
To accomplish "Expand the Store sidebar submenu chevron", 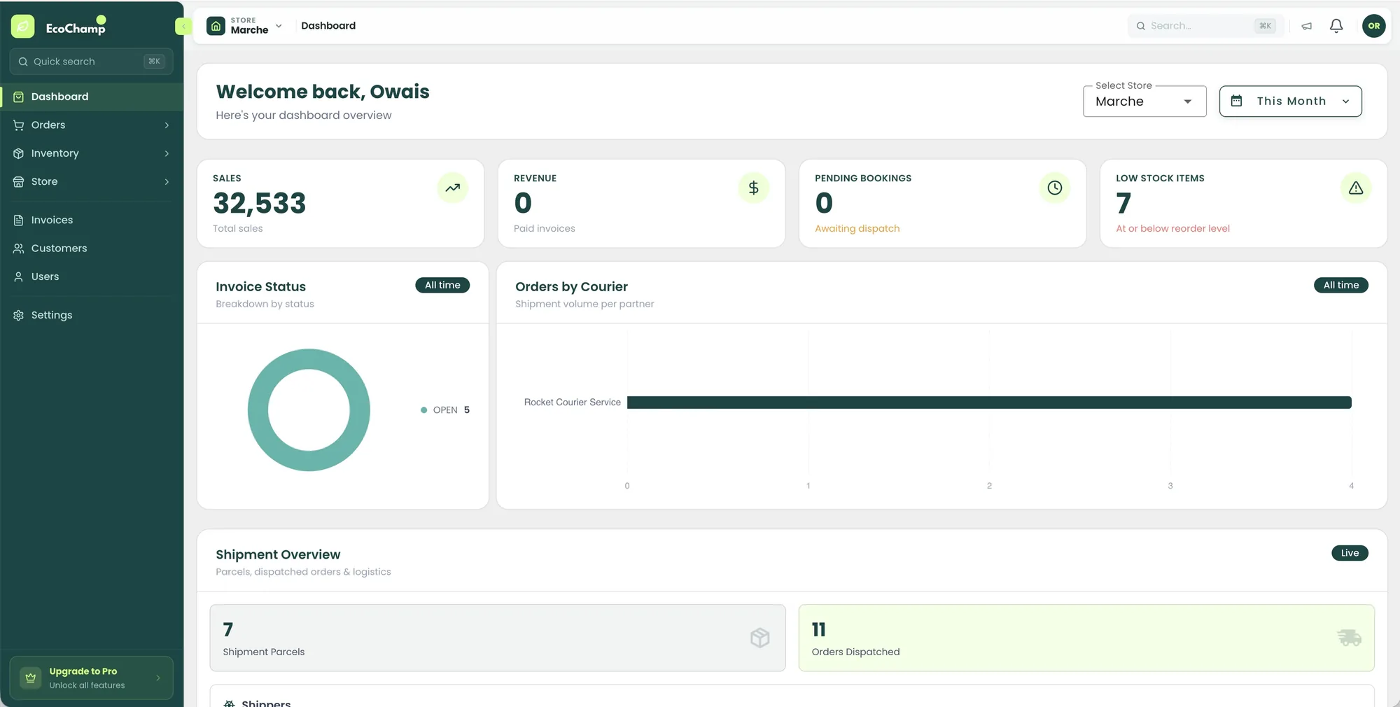I will click(167, 182).
